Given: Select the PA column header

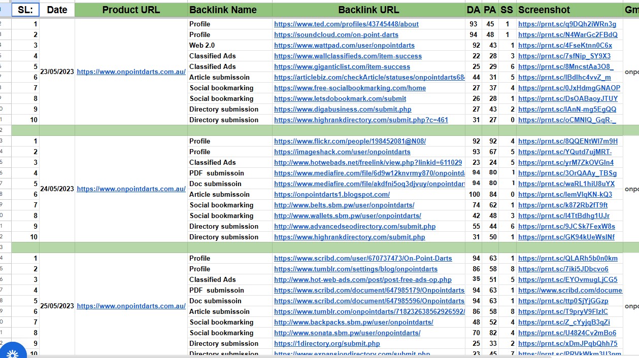Looking at the screenshot, I should [x=490, y=10].
